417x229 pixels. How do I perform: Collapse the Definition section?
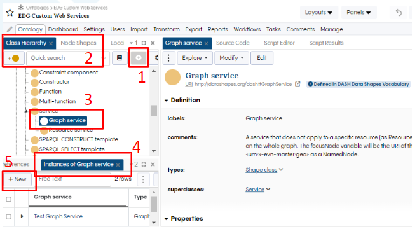(x=166, y=101)
